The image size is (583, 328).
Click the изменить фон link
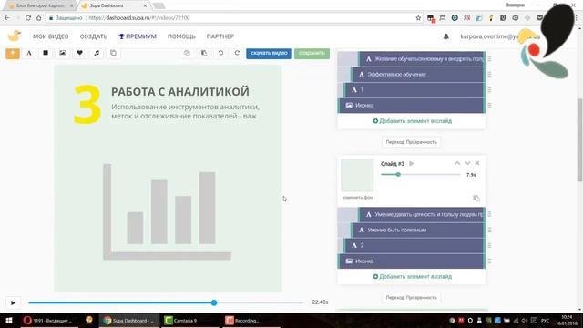point(357,198)
